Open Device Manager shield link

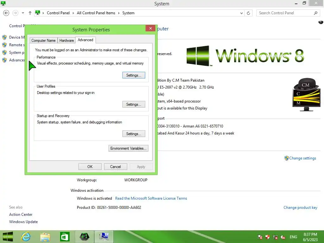17,37
